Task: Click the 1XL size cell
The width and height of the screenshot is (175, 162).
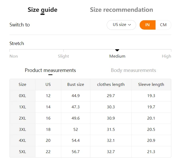Action: [23, 107]
